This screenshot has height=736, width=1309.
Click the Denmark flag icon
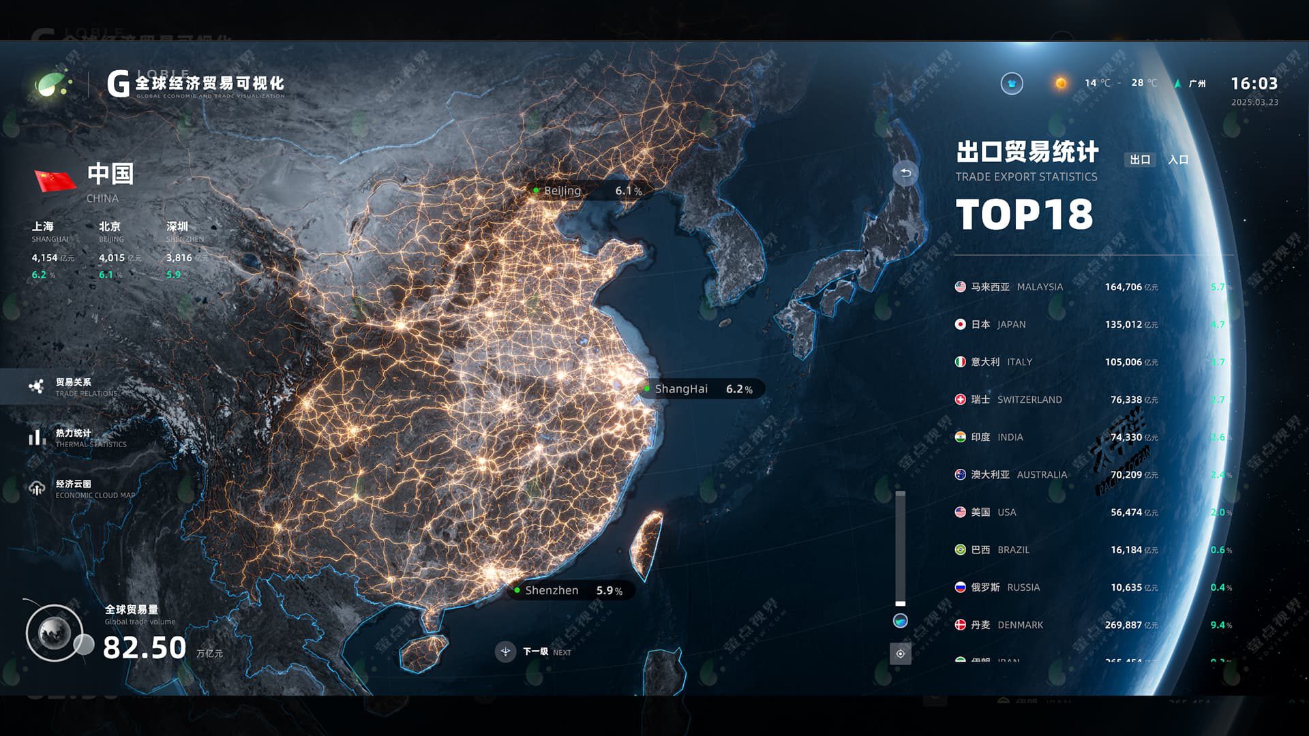[x=960, y=625]
